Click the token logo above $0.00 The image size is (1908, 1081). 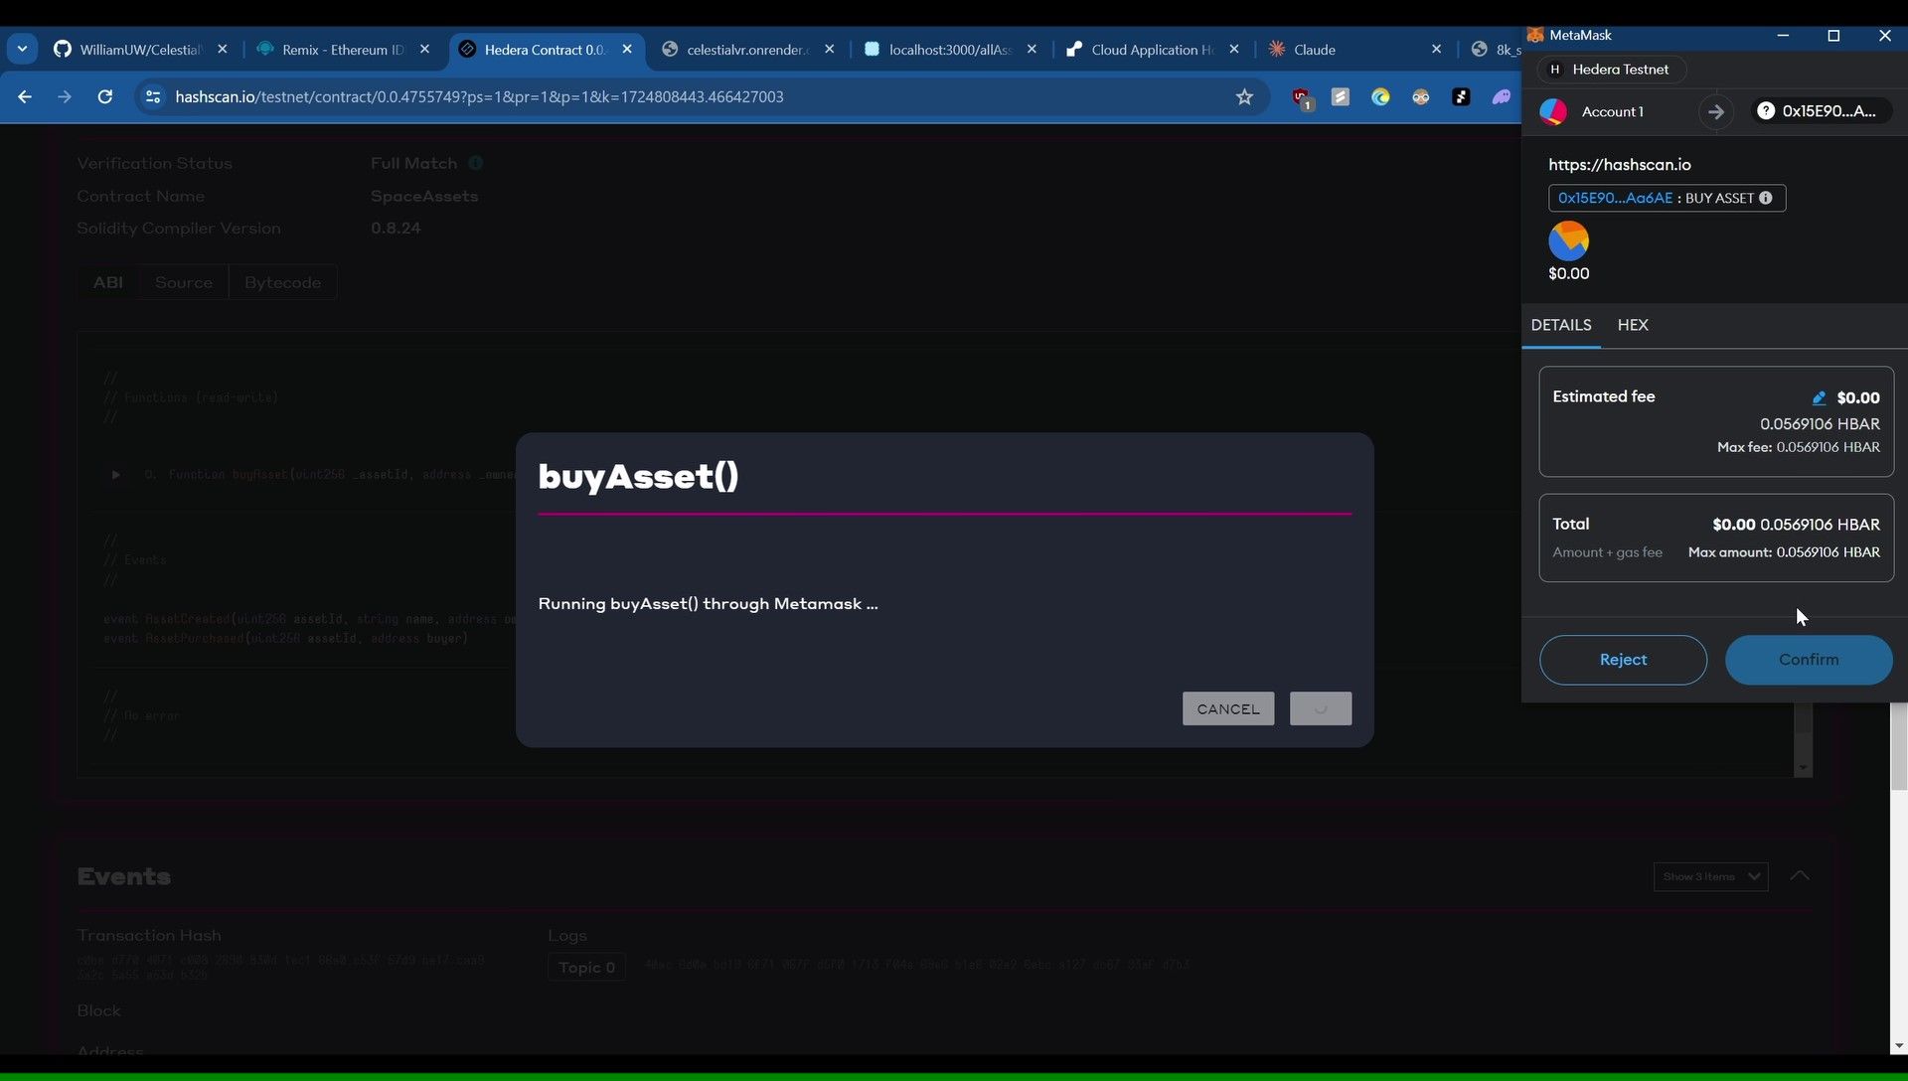tap(1569, 240)
